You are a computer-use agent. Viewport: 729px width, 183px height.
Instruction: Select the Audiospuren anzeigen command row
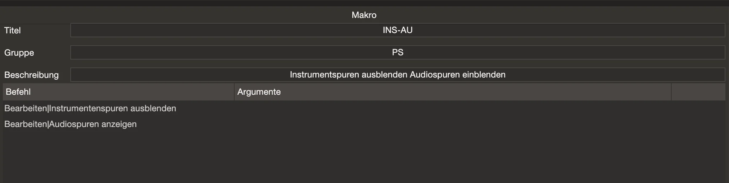(x=364, y=124)
